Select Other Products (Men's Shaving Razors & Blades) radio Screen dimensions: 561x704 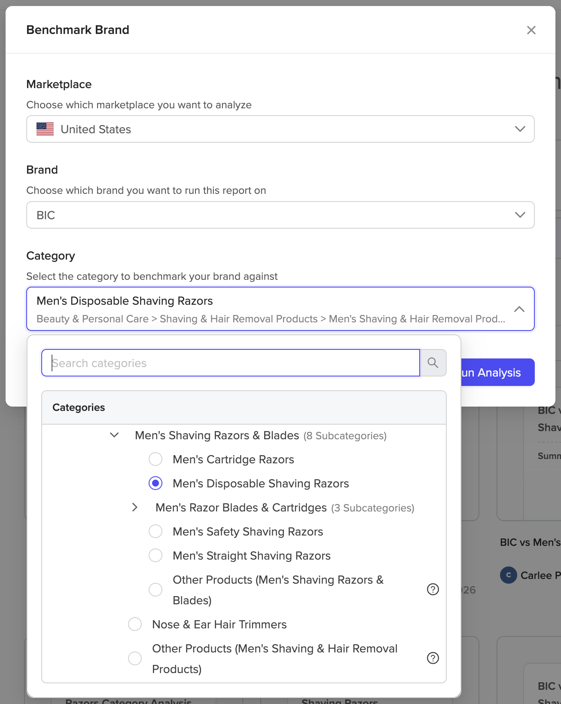point(155,590)
